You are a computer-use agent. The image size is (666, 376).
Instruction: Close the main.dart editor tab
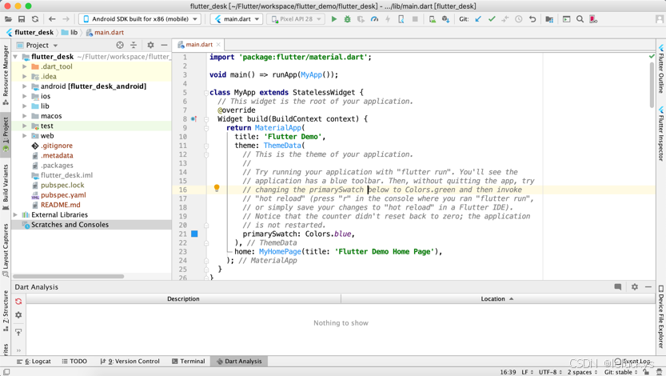[x=218, y=45]
